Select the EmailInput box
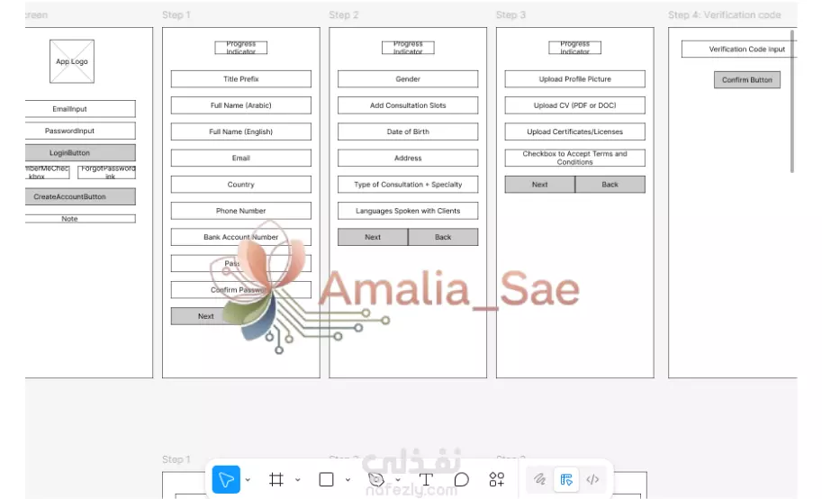Viewport: 822px width, 499px height. point(80,109)
